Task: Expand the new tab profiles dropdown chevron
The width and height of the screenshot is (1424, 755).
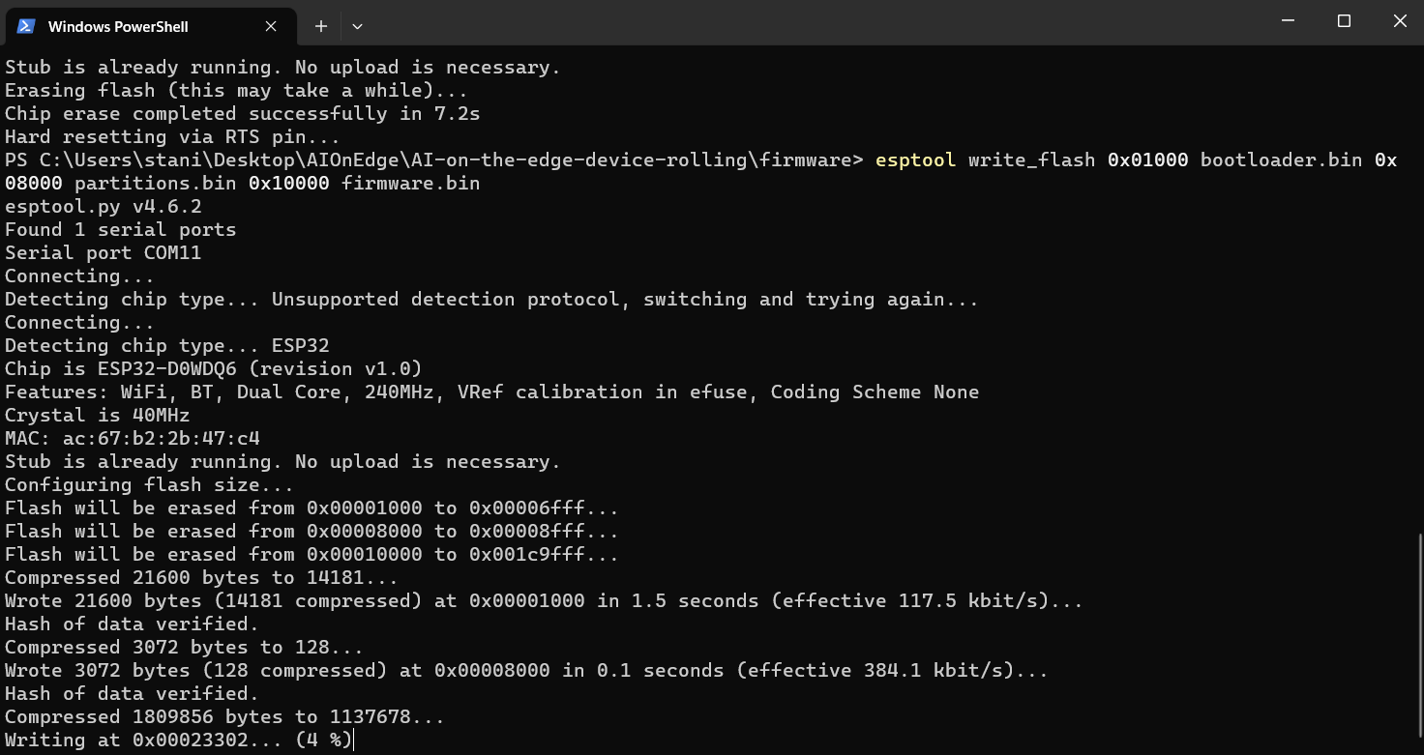Action: click(357, 26)
